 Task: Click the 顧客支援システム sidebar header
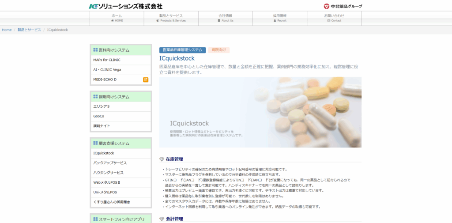(121, 144)
